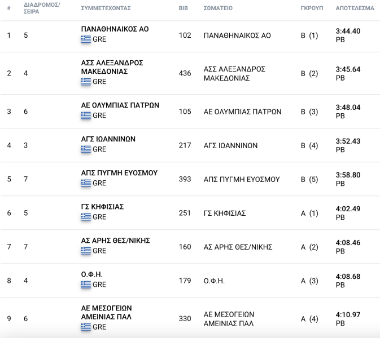Click the flag icon below ΑΣΣ ΑΛΕΞΑΝΔΡΟΣ ΜΑΚΕΔΟΝΙΑΣ participant

86,82
